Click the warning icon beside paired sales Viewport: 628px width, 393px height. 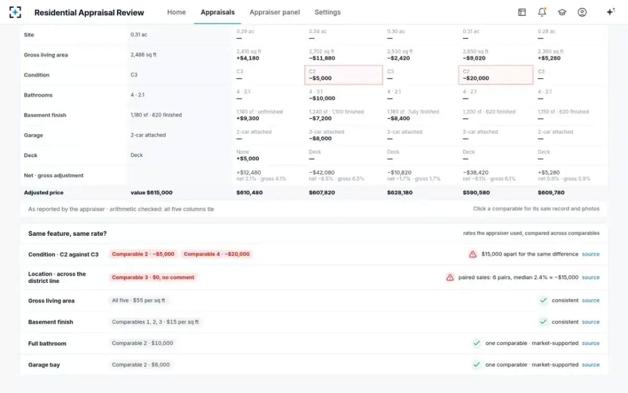click(450, 277)
